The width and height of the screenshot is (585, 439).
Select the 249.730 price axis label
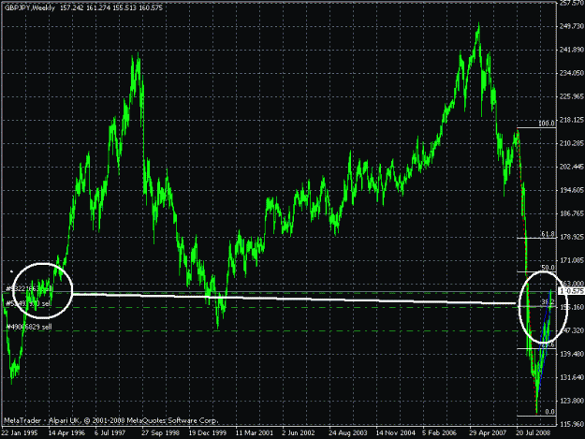(571, 26)
